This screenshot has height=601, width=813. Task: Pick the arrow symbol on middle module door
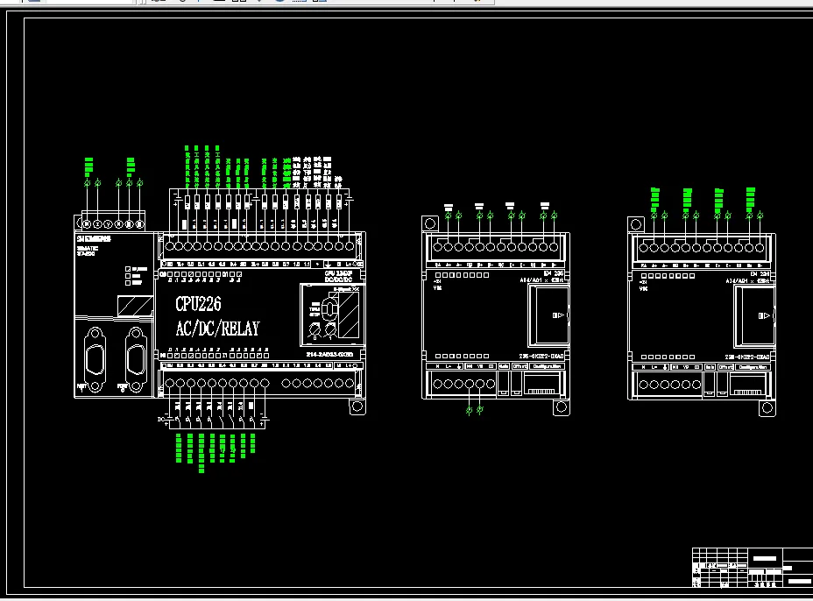[x=558, y=315]
